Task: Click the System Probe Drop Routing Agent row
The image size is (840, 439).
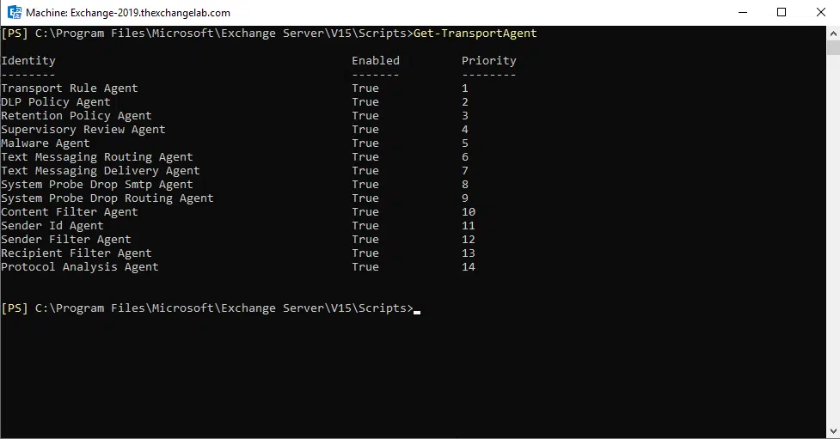Action: (238, 198)
